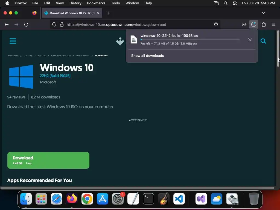Open the Apple menu
The height and width of the screenshot is (210, 280).
click(x=7, y=3)
